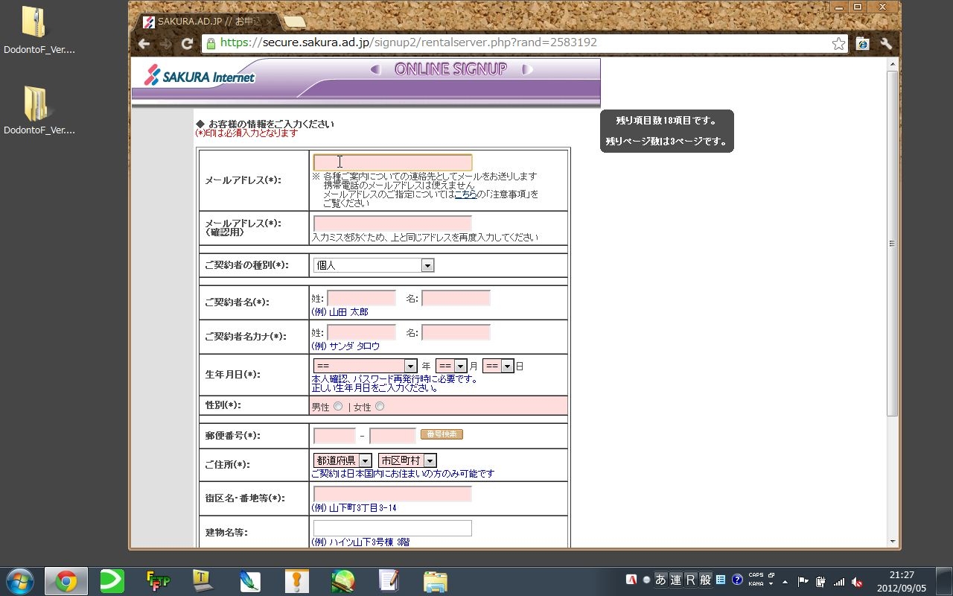Select 女性 radio button
The height and width of the screenshot is (596, 953).
[x=380, y=407]
